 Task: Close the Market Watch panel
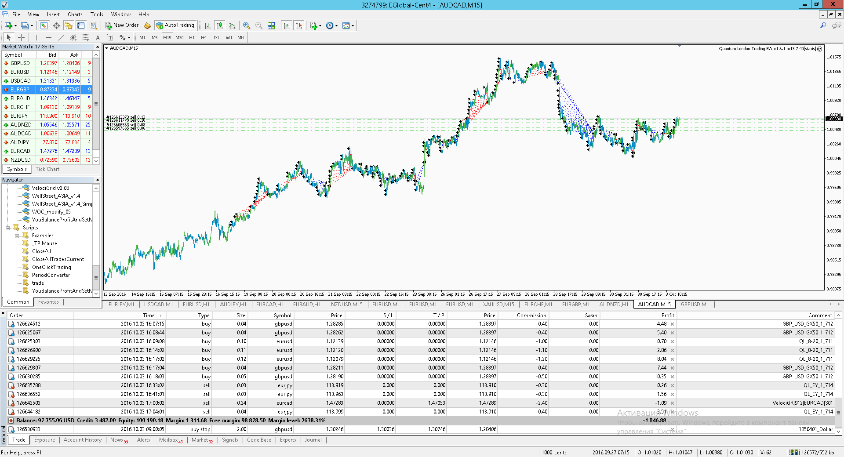98,47
